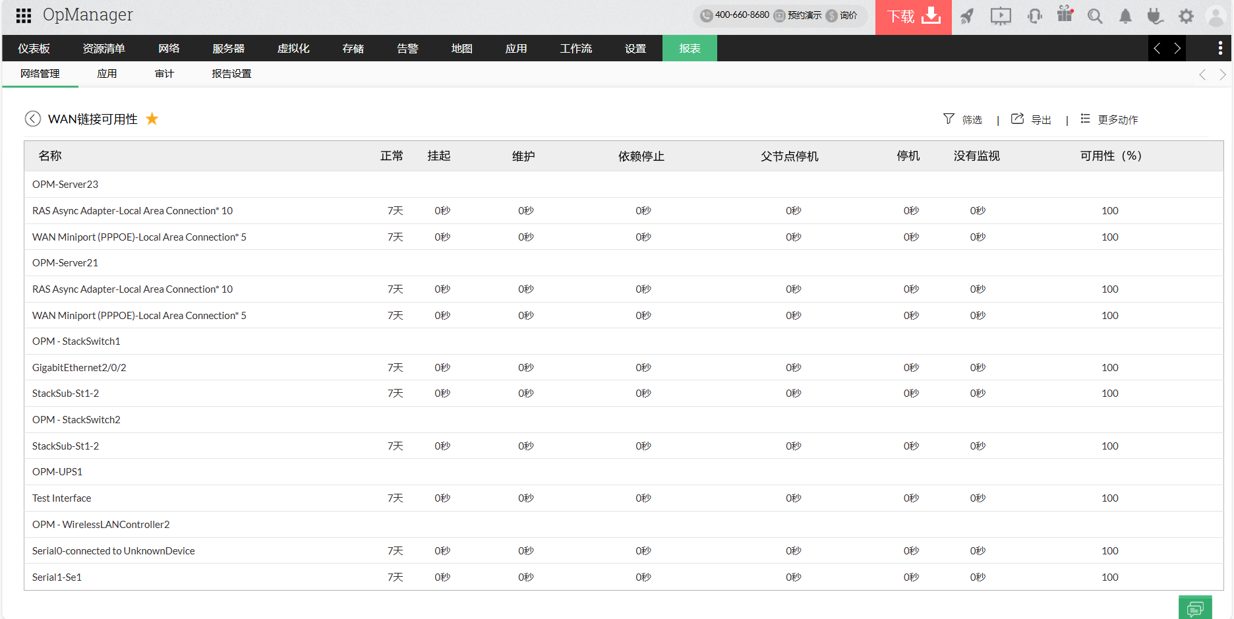Select the 报表 reports menu
1234x619 pixels.
690,48
